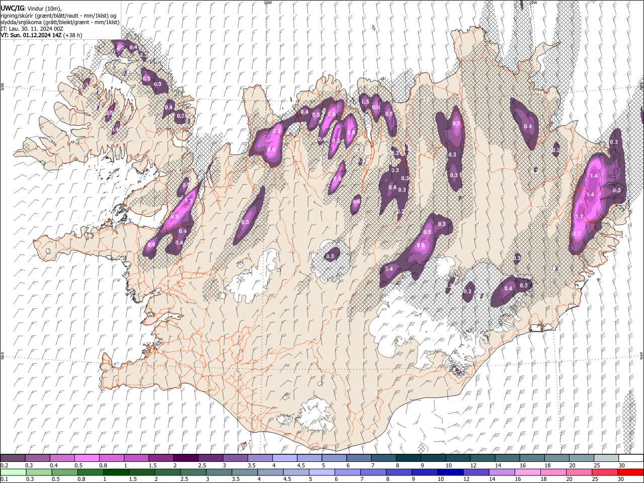The height and width of the screenshot is (483, 644).
Task: Select the palest green 0.1 rain legend swatch
Action: [x=13, y=472]
